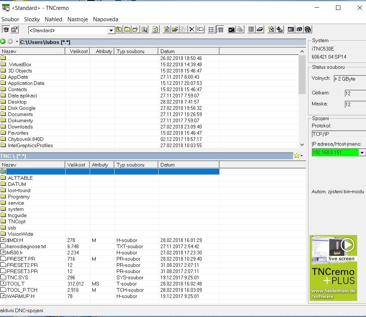Click the TNCremo Plus live screen advert
The height and width of the screenshot is (317, 366).
click(x=333, y=268)
